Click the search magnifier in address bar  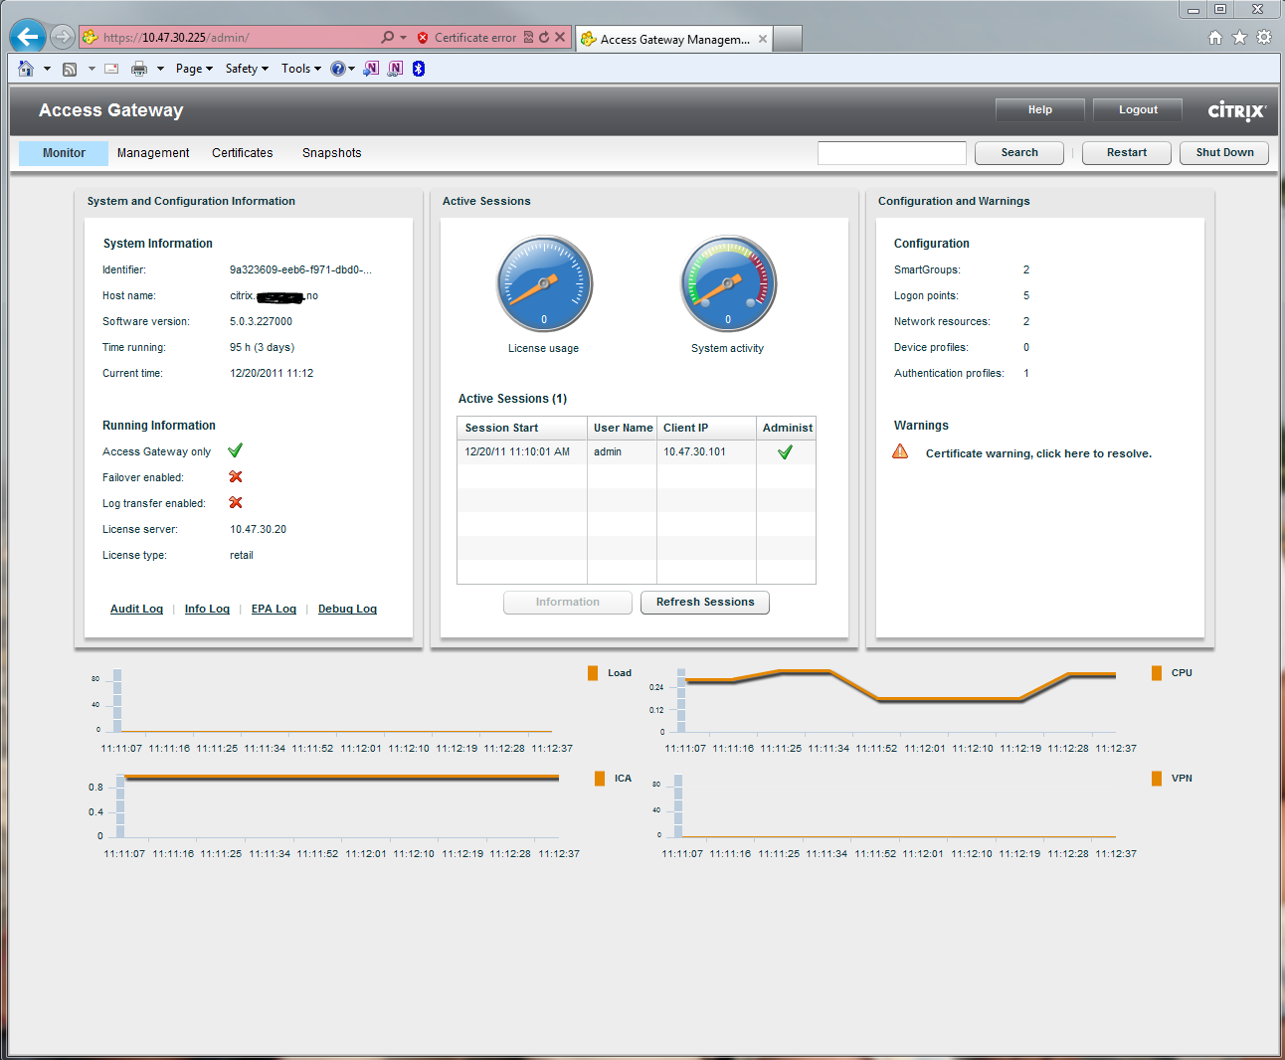[x=387, y=37]
